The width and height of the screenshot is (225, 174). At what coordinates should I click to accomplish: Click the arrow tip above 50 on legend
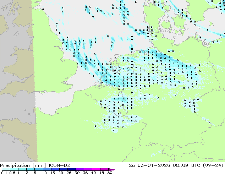pyautogui.click(x=112, y=169)
